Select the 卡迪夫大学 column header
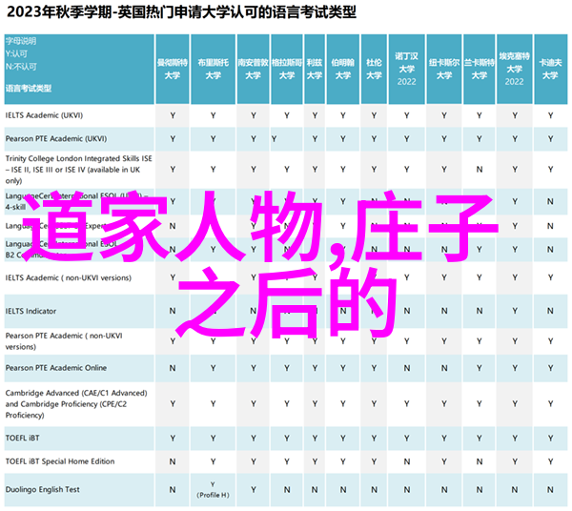This screenshot has height=511, width=572. (550, 69)
